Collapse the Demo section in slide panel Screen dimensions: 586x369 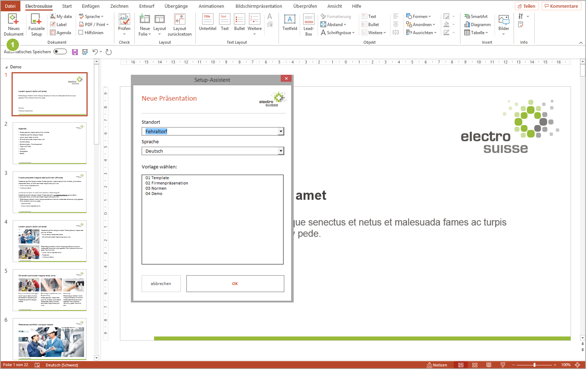6,67
